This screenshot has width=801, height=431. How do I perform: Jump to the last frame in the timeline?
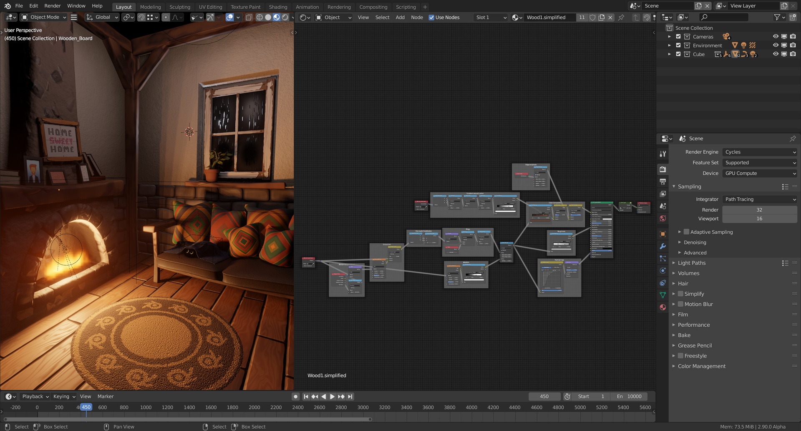pyautogui.click(x=350, y=396)
